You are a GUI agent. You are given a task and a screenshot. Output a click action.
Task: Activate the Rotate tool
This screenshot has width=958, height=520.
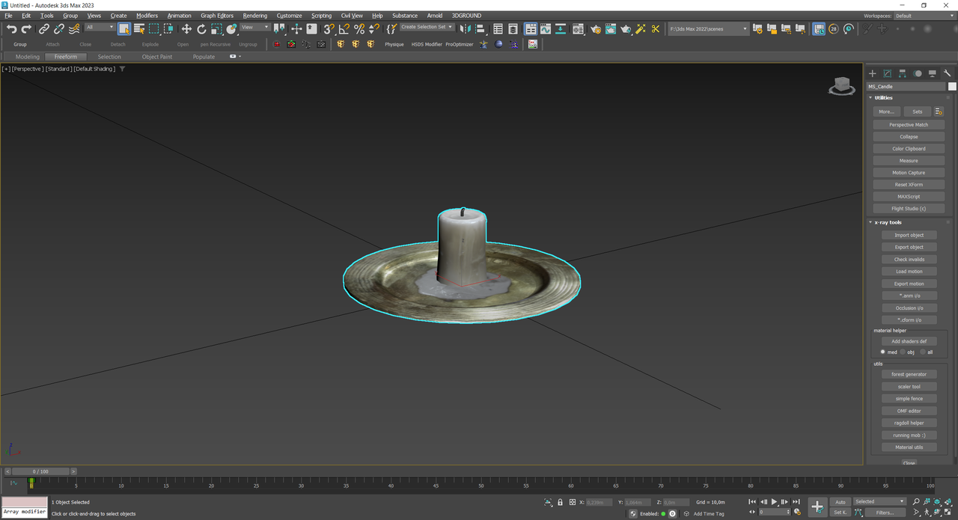click(x=201, y=29)
